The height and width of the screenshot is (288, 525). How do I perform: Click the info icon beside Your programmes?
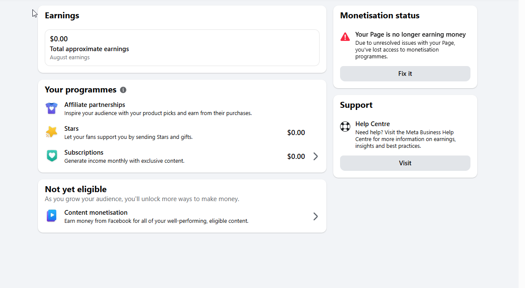(123, 90)
